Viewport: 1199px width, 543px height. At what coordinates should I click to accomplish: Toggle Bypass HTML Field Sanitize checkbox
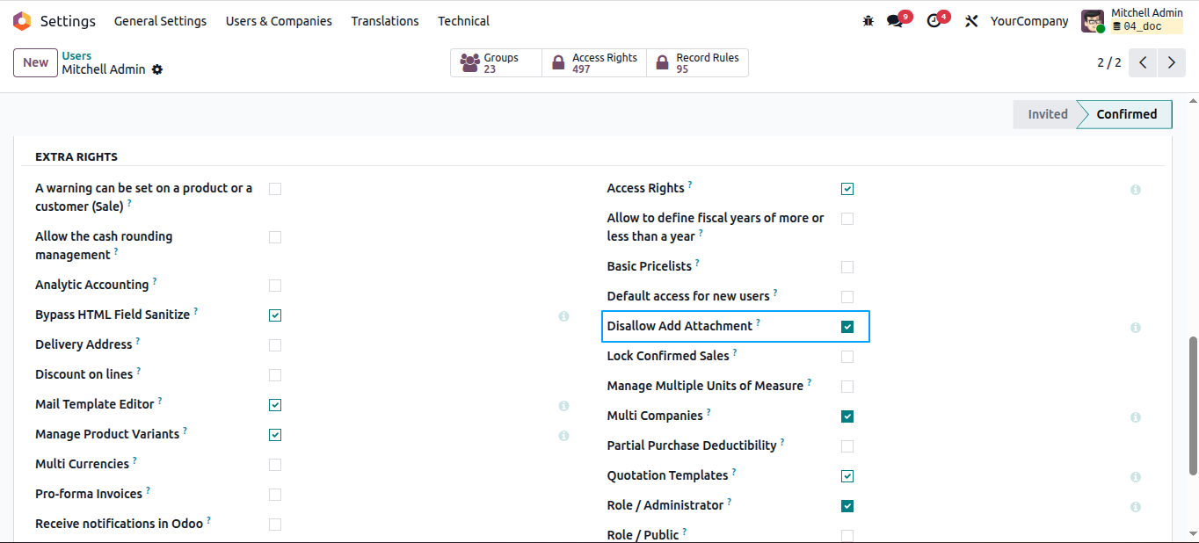pos(275,315)
